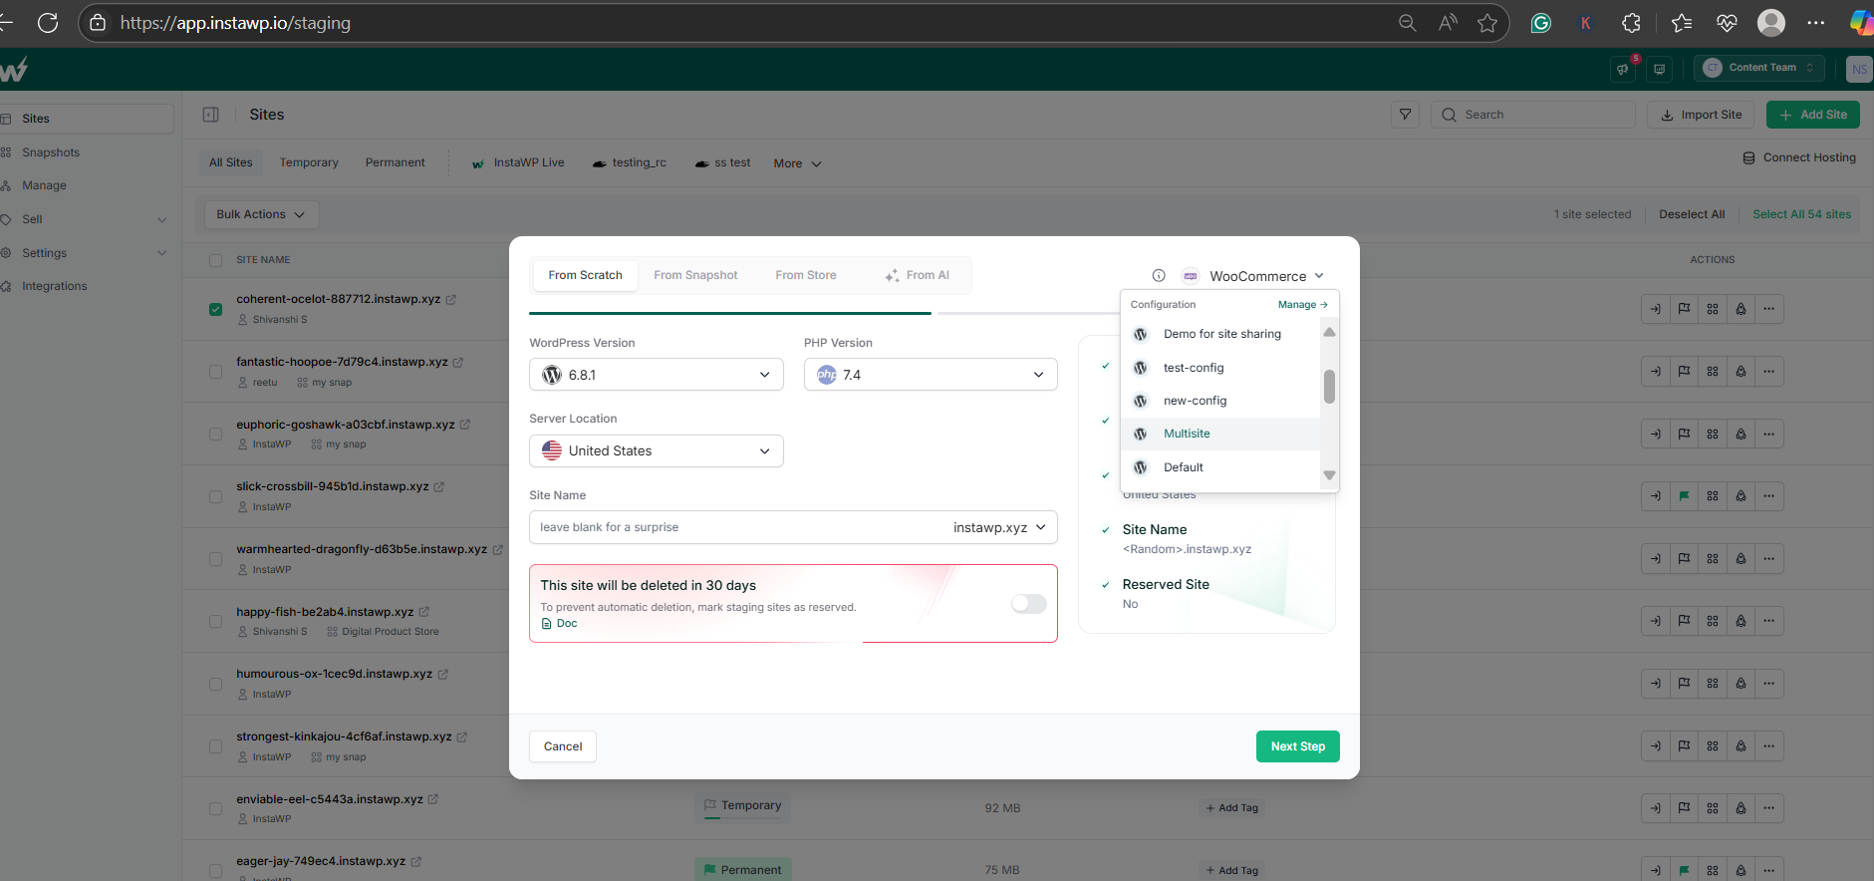Check the warmhearted-dragonfly site checkbox
This screenshot has height=881, width=1874.
pyautogui.click(x=215, y=559)
